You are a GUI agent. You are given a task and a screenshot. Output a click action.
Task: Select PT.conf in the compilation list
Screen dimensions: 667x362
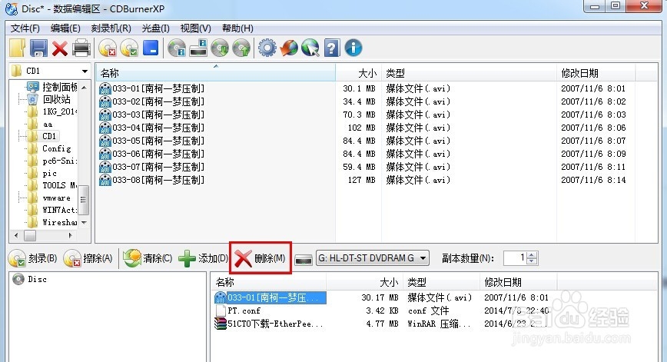(x=244, y=311)
